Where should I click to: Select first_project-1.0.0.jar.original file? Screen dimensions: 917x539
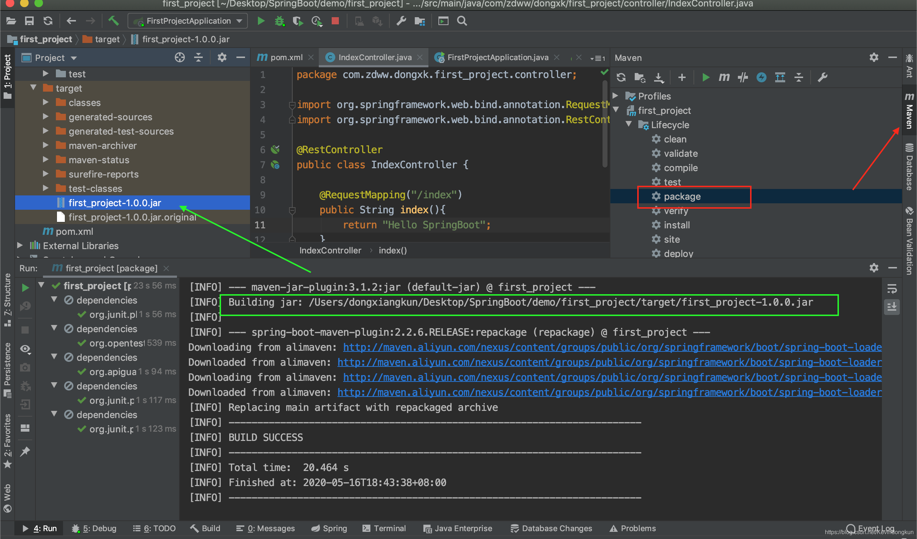[132, 217]
